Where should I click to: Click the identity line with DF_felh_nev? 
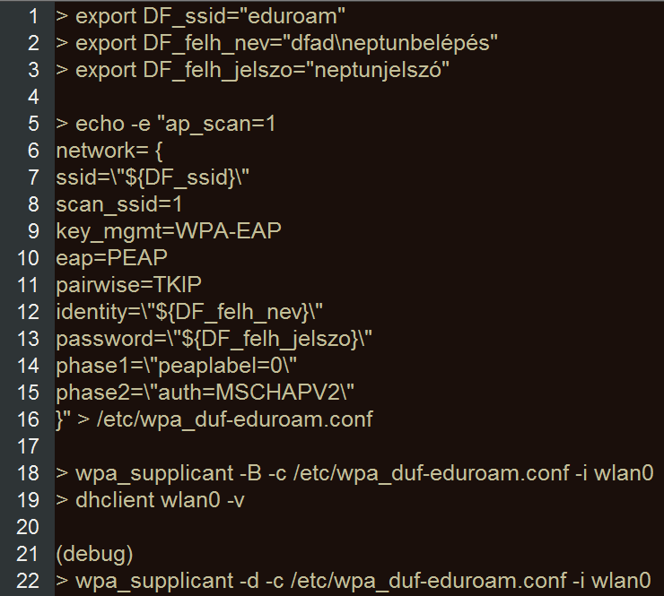click(189, 312)
